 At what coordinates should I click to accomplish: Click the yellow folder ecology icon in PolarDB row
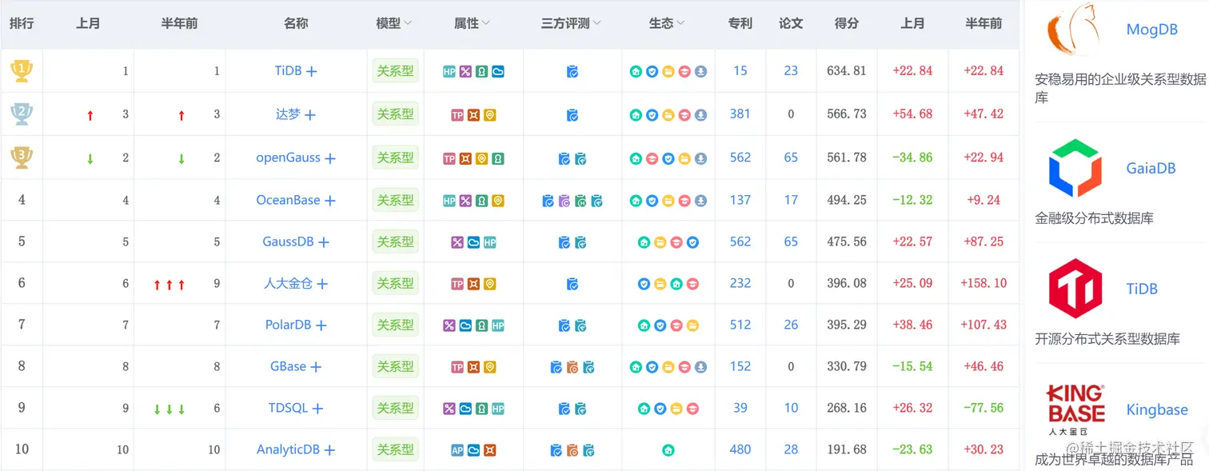pos(693,325)
